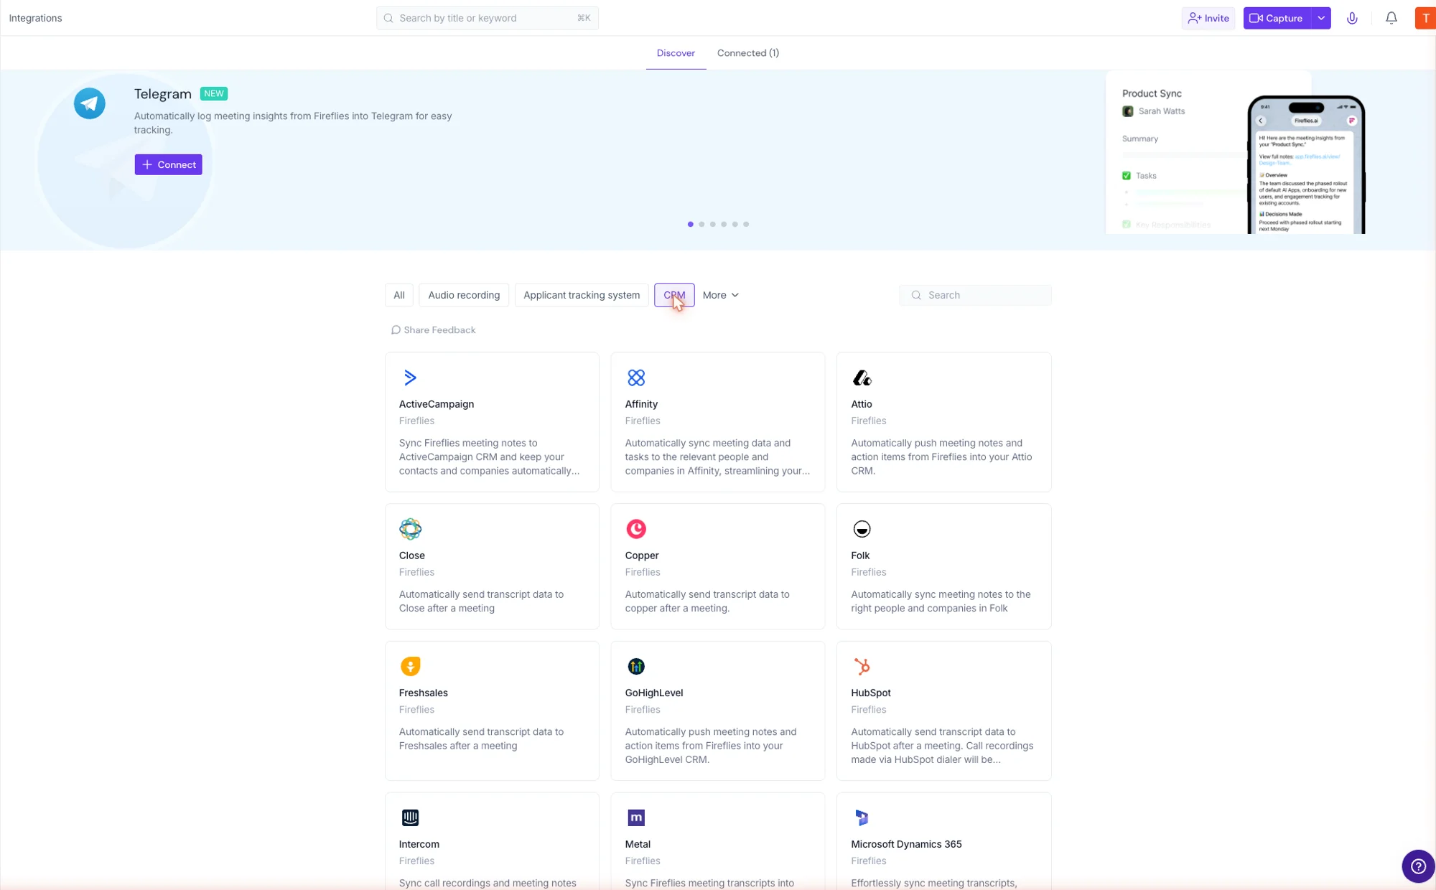
Task: Click the ActiveCampaign card title
Action: point(437,404)
